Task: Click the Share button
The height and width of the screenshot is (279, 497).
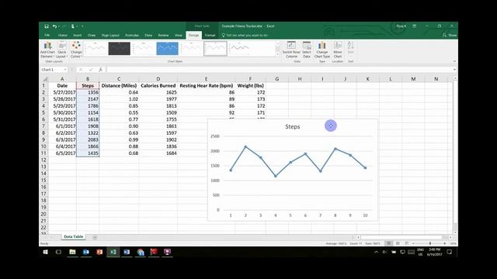Action: pos(450,35)
